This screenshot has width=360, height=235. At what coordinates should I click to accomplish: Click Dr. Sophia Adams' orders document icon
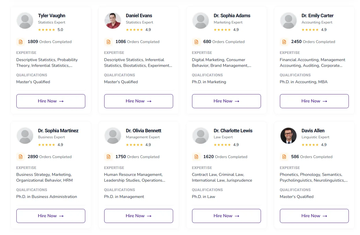(196, 42)
